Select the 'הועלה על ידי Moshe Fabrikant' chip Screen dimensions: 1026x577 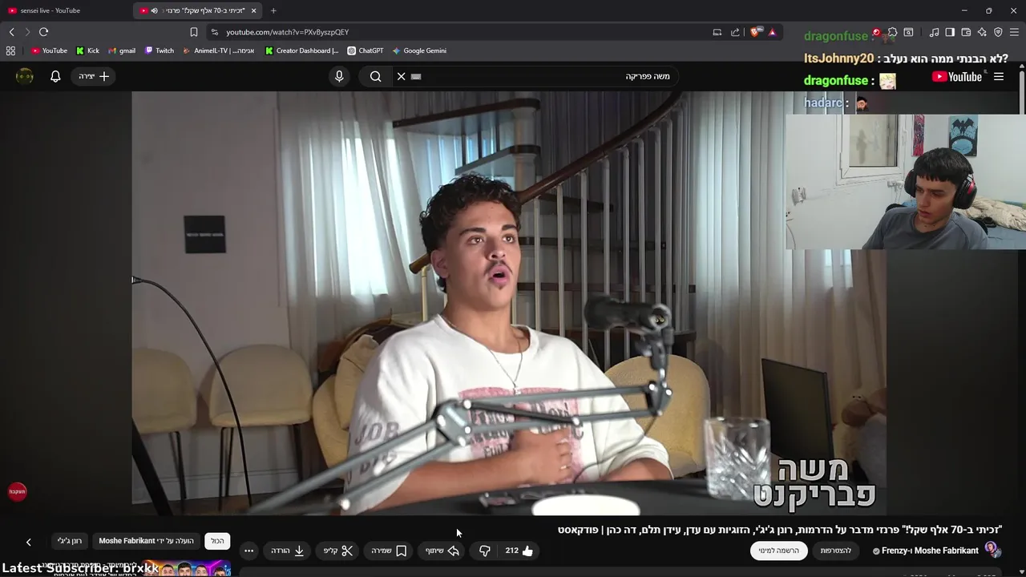pyautogui.click(x=147, y=541)
